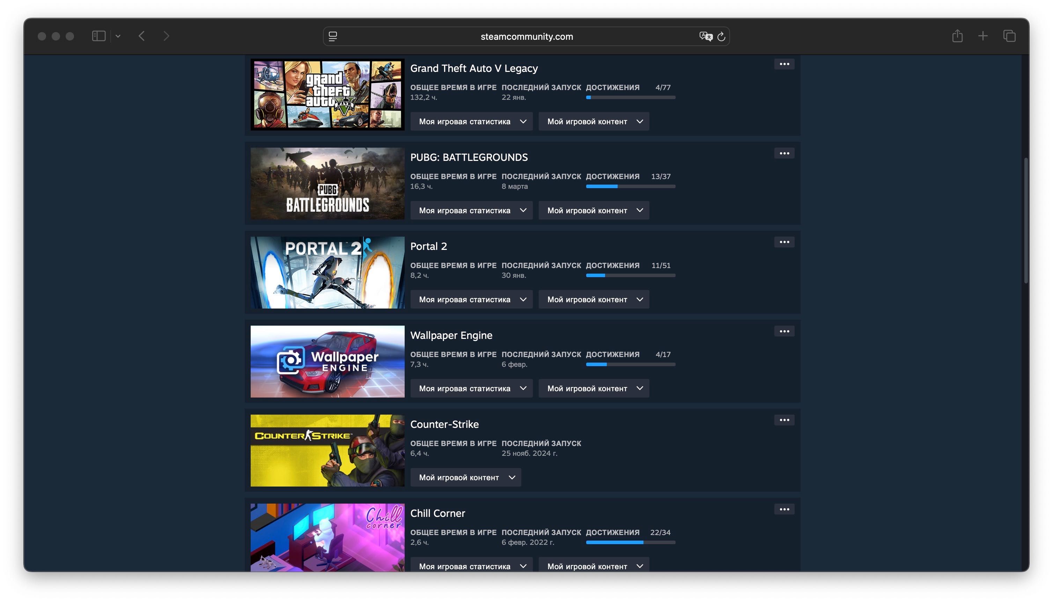Image resolution: width=1053 pixels, height=601 pixels.
Task: Click Chill Corner achievements progress bar 22/34
Action: 631,542
